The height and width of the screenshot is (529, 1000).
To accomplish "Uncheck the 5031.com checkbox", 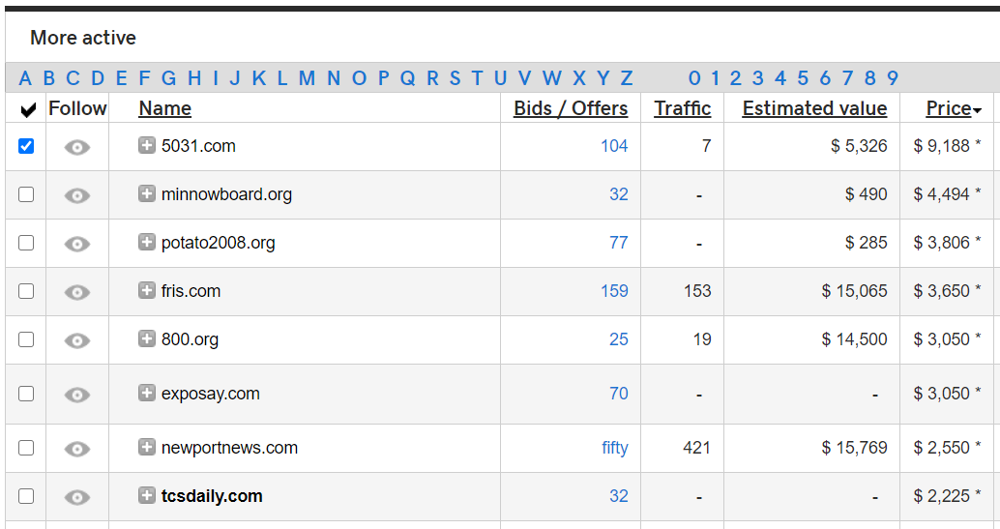I will (26, 146).
